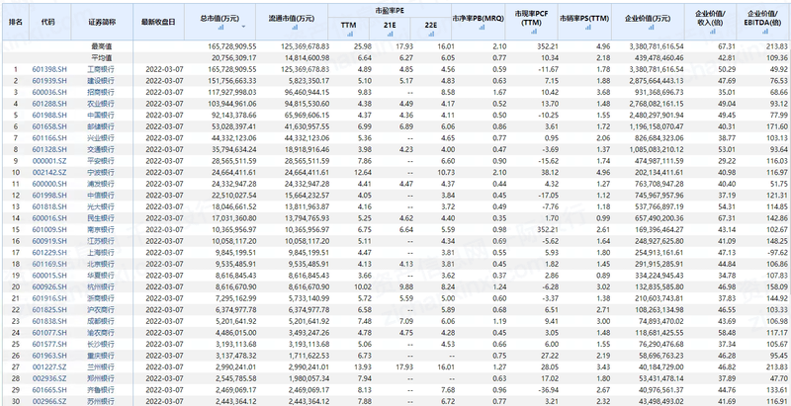Open stock code 002966.SZ
The width and height of the screenshot is (791, 406).
(x=49, y=401)
